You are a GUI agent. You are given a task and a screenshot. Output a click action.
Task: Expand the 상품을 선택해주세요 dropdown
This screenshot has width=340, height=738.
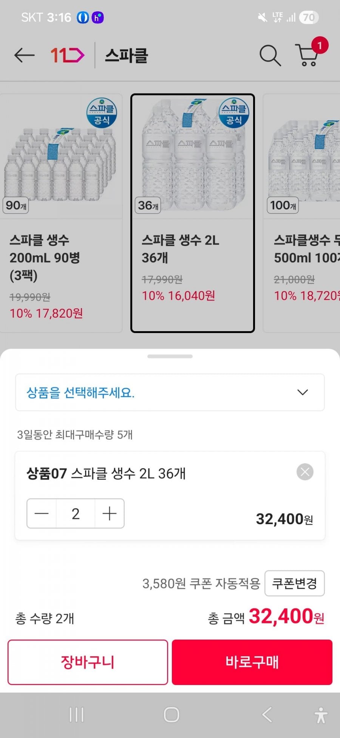pos(170,392)
